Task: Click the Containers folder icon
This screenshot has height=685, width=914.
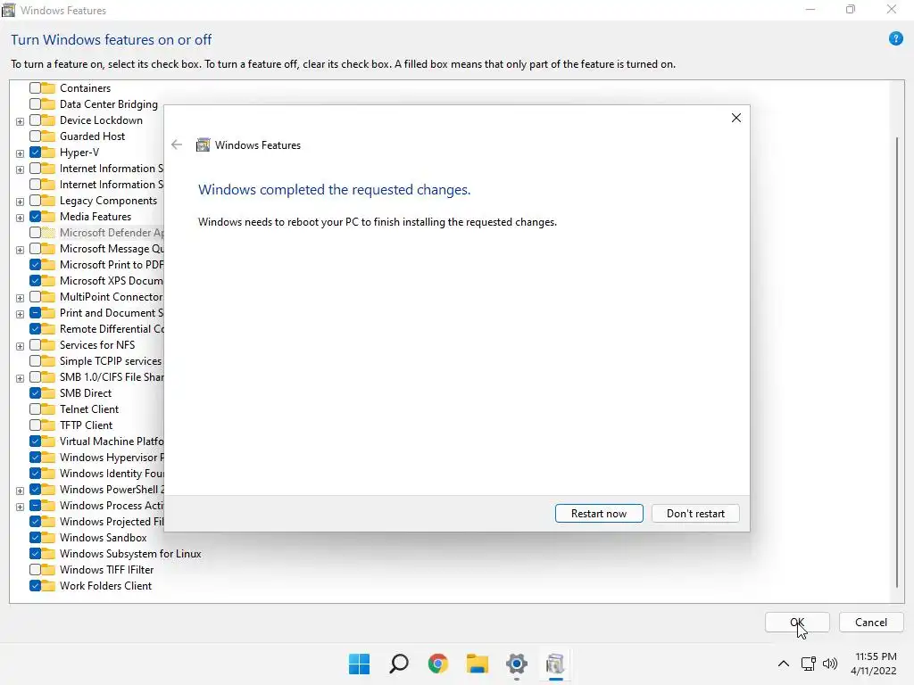Action: (48, 88)
